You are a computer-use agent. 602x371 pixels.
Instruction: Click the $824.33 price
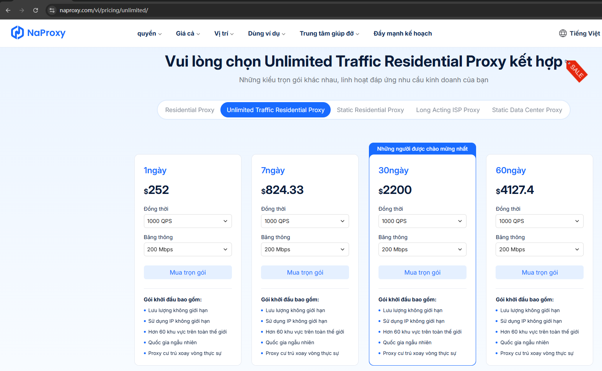pyautogui.click(x=282, y=190)
